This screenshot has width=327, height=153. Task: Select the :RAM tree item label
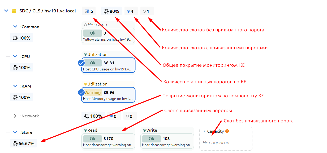(25, 86)
